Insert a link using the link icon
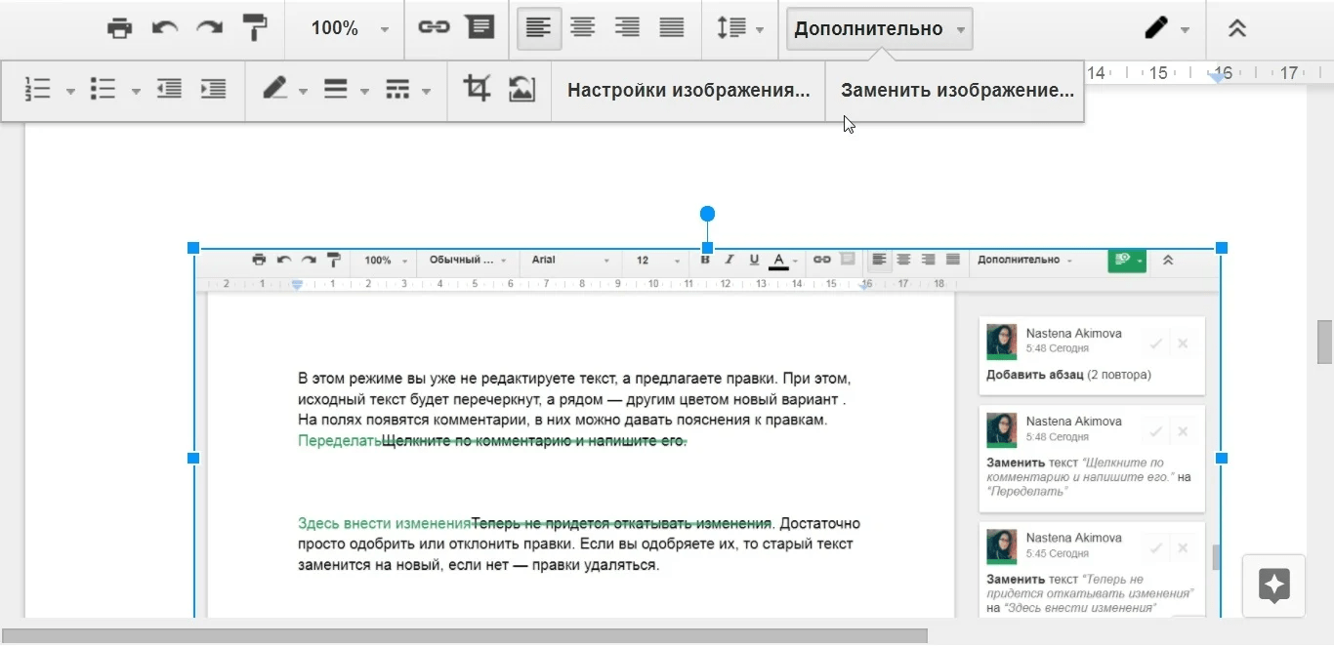 click(x=433, y=28)
